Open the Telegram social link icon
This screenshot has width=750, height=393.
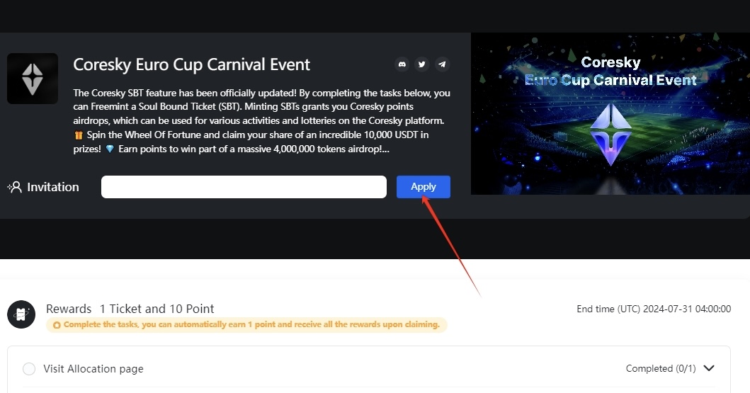(443, 64)
